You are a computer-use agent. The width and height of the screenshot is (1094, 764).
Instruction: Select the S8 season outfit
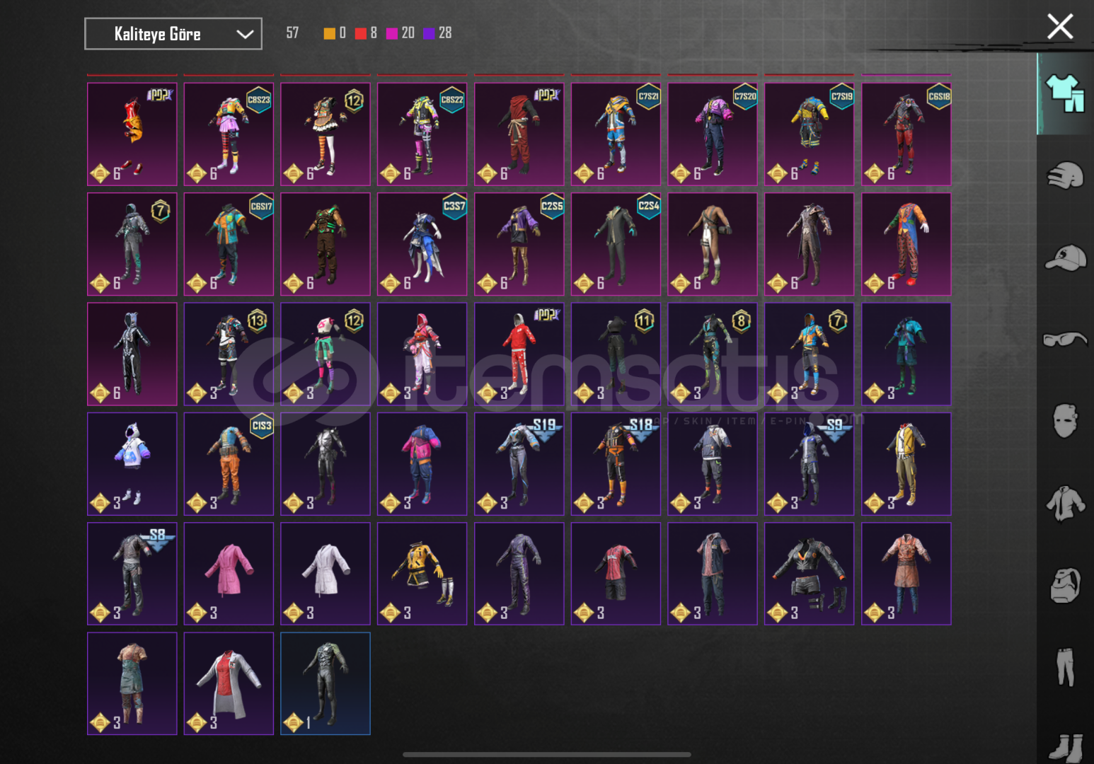132,574
